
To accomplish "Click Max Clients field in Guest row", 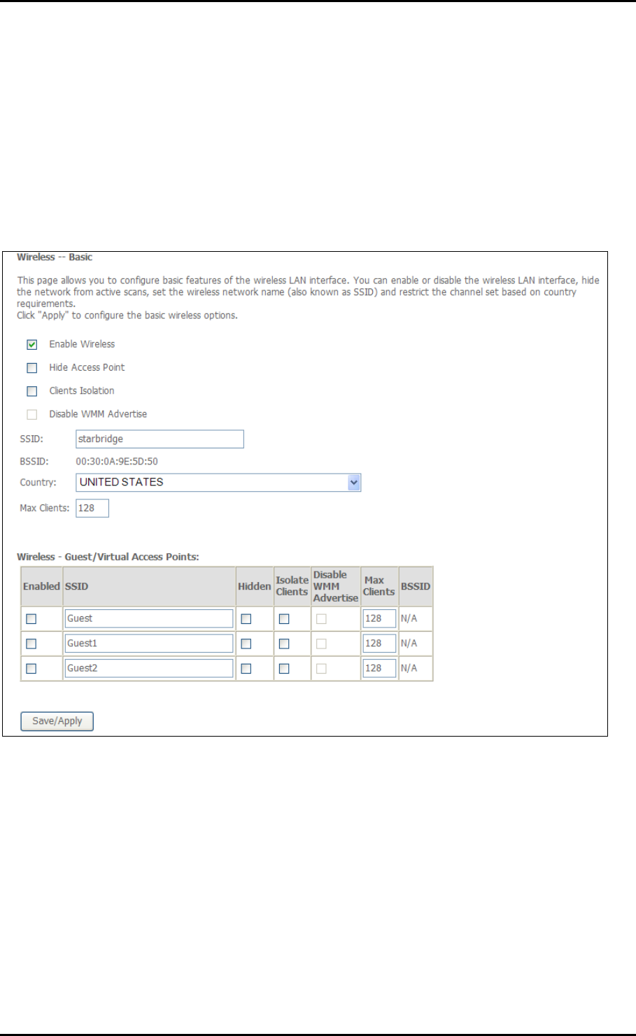I will pyautogui.click(x=379, y=618).
